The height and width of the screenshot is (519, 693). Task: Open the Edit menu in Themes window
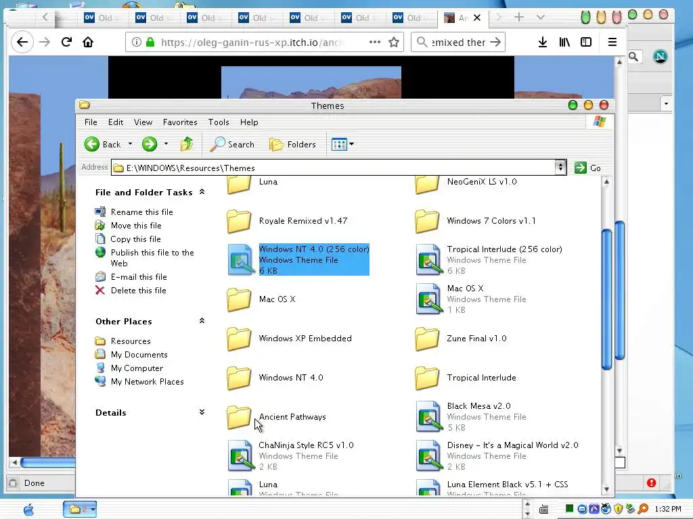pyautogui.click(x=116, y=122)
